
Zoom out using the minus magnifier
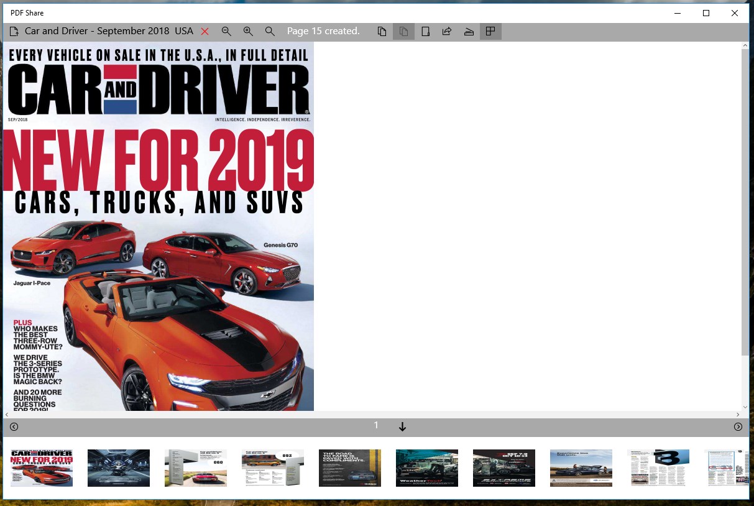click(226, 31)
